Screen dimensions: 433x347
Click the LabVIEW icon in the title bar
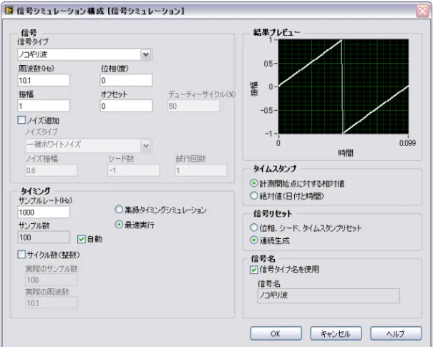pos(9,11)
